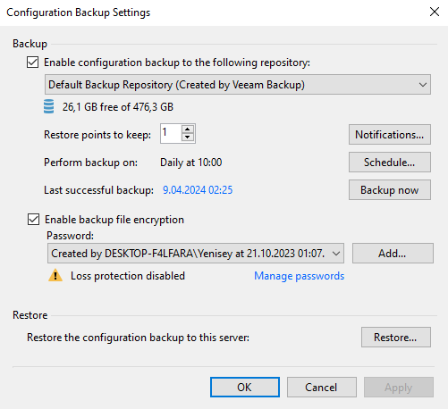Viewport: 448px width, 409px height.
Task: Add a new password with Add button
Action: (x=393, y=254)
